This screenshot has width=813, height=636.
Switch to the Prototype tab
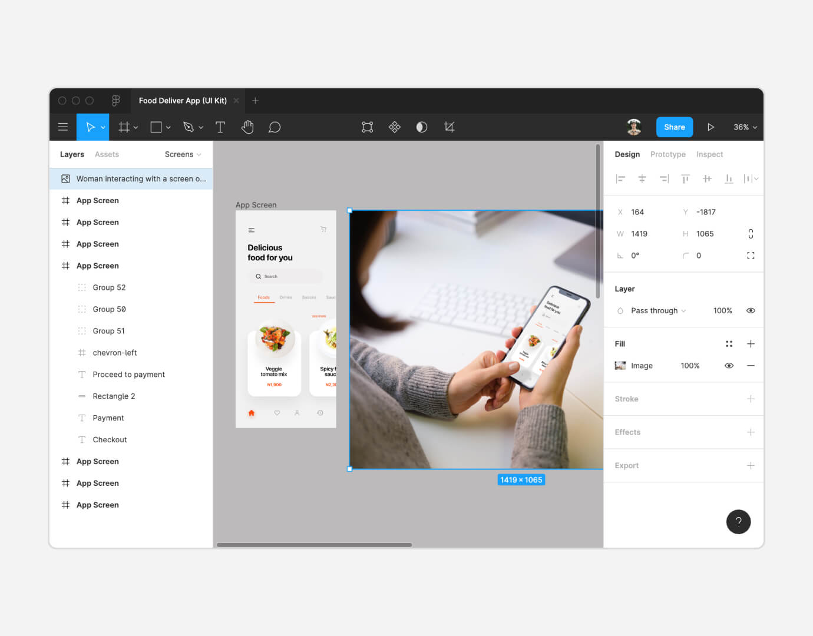pos(667,154)
